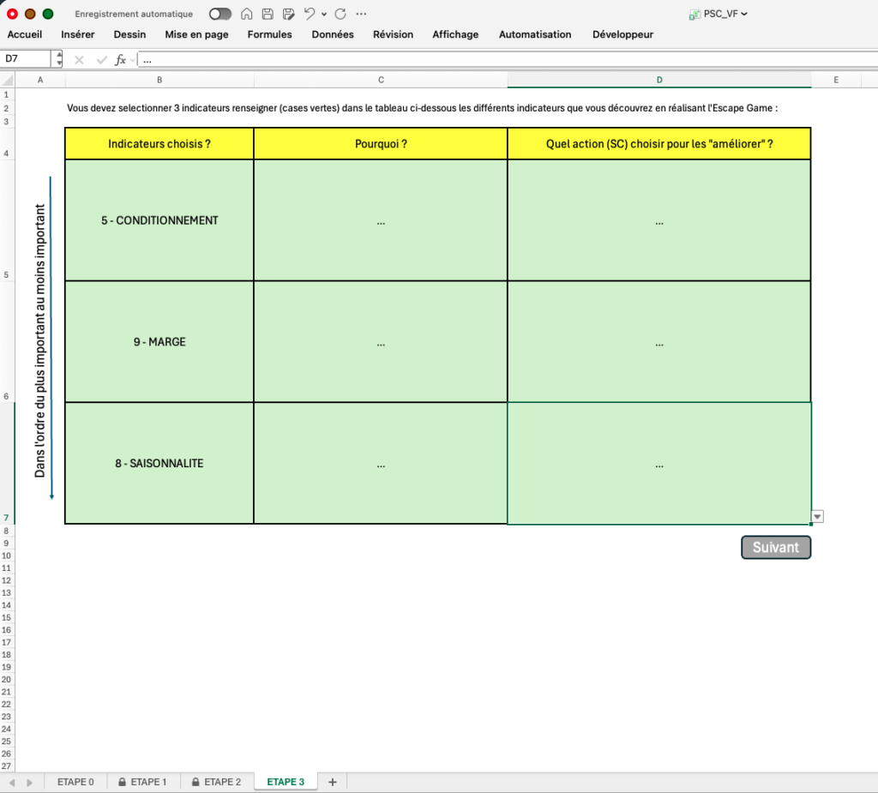Expand the undo history dropdown arrow
Image resolution: width=878 pixels, height=793 pixels.
point(324,14)
